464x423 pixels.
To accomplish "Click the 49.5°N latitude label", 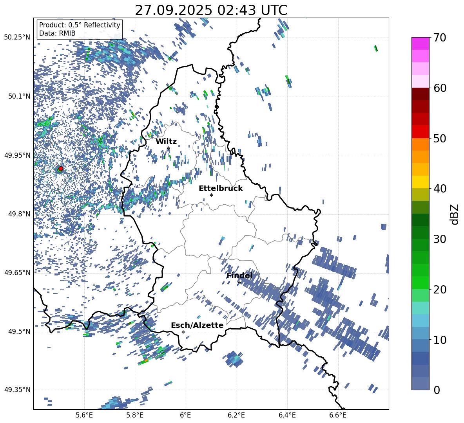I will point(19,331).
